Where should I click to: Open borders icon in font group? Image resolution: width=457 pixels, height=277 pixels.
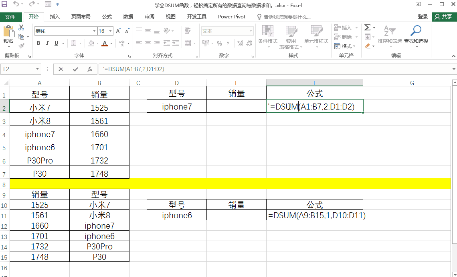pyautogui.click(x=73, y=43)
